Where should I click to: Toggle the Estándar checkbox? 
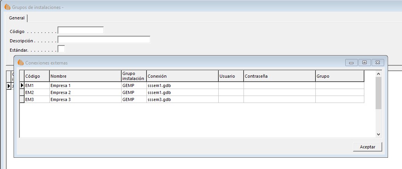click(x=61, y=49)
